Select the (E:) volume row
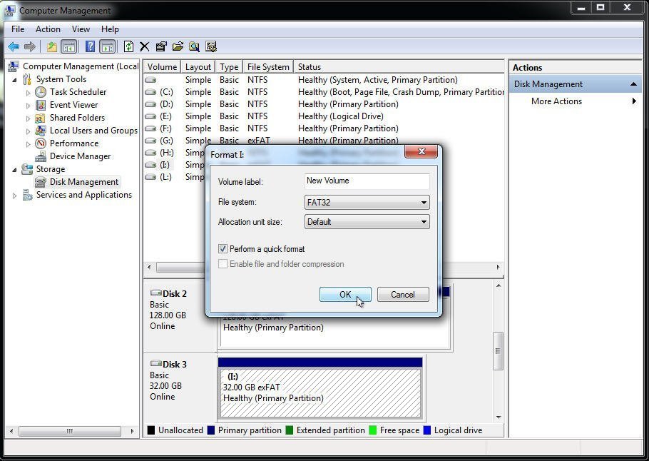The width and height of the screenshot is (649, 461). click(324, 116)
